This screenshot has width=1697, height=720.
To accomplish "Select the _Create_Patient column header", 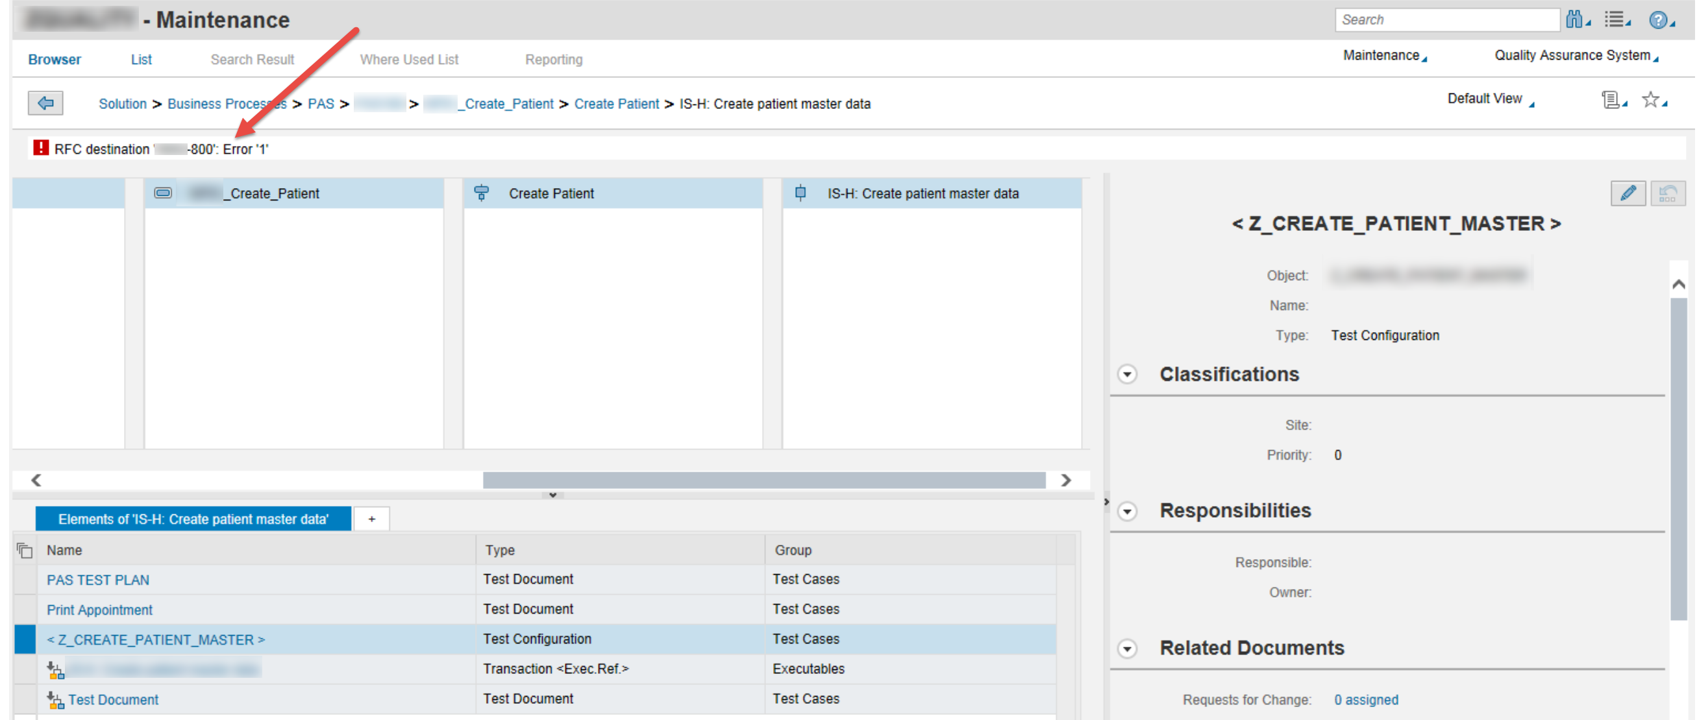I will [x=294, y=193].
